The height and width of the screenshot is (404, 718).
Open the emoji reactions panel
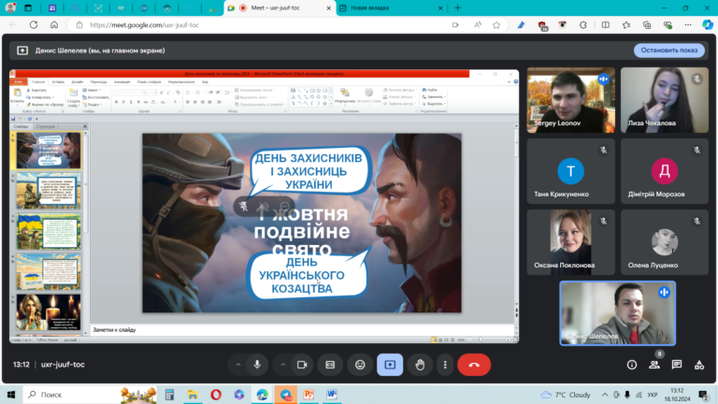pos(360,365)
